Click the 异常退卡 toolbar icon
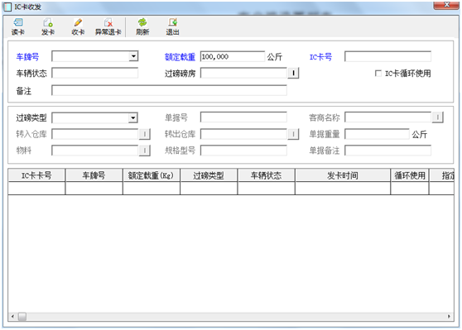Viewport: 462px width, 330px height. [108, 22]
